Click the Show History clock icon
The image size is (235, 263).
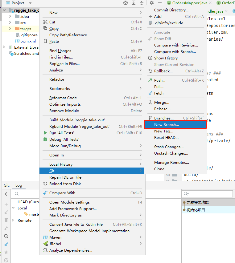pos(150,58)
